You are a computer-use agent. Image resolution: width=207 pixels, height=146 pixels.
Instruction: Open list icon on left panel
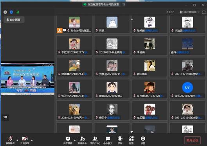click(x=5, y=118)
